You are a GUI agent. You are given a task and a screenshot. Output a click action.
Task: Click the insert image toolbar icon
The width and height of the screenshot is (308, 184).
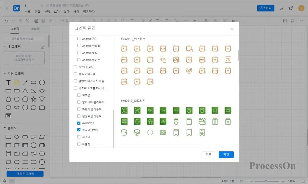coord(43,21)
